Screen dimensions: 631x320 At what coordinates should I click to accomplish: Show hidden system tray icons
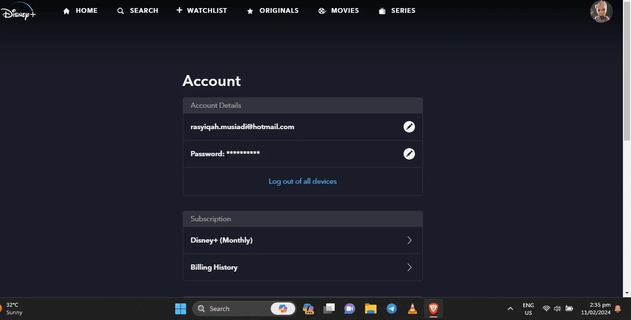[510, 309]
